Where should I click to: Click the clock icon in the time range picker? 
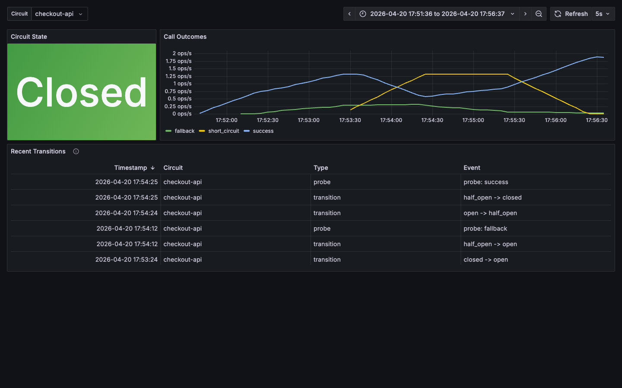coord(362,13)
